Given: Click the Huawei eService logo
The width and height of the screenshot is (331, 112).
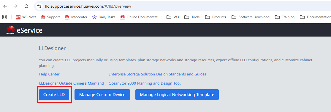Looking at the screenshot, I should 24,30.
